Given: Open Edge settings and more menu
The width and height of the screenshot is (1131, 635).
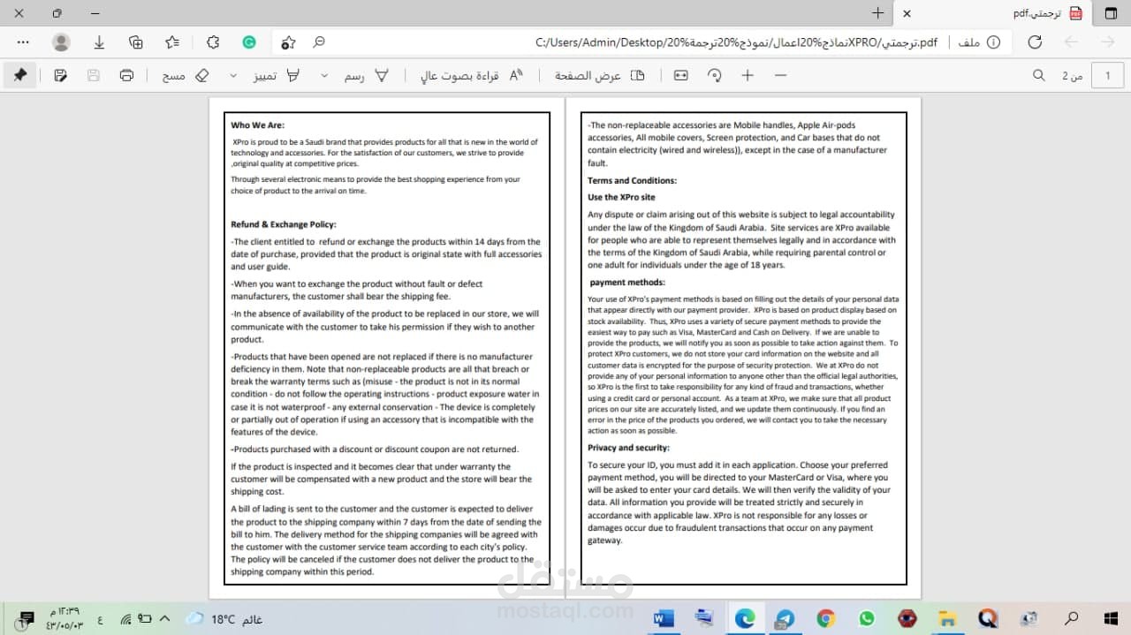Looking at the screenshot, I should (x=23, y=42).
